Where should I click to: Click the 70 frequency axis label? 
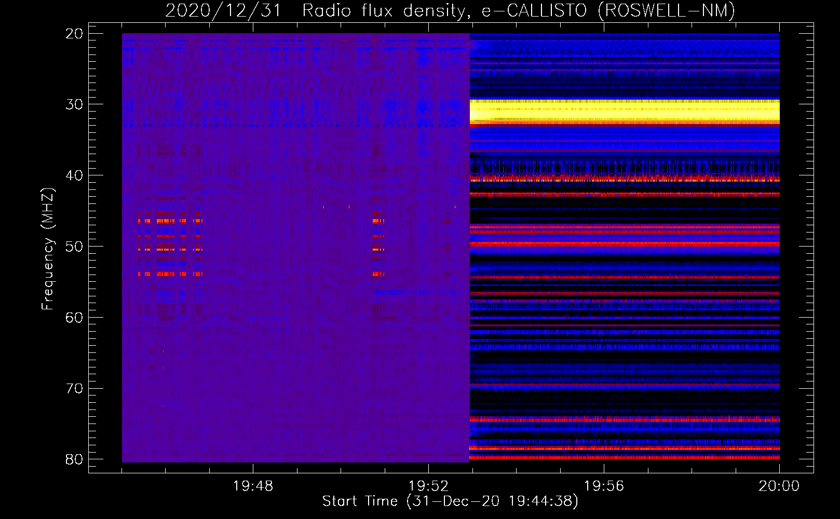pos(74,389)
